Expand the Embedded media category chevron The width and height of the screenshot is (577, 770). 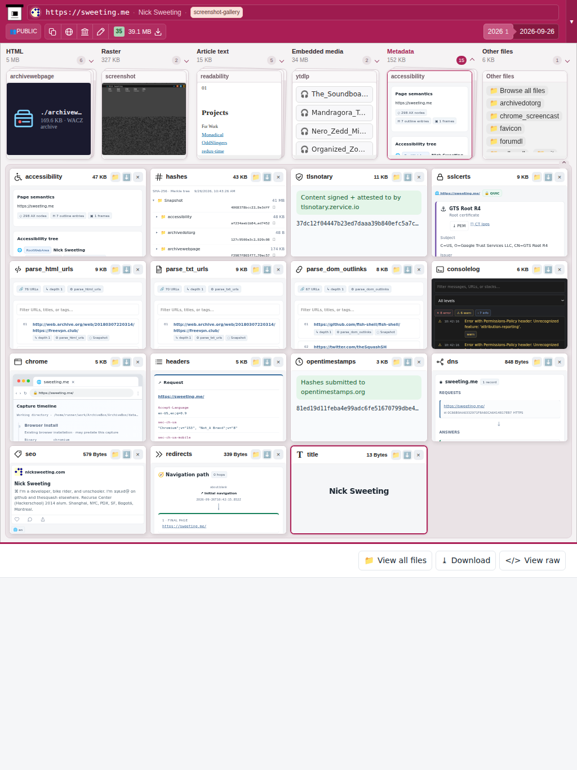[377, 61]
